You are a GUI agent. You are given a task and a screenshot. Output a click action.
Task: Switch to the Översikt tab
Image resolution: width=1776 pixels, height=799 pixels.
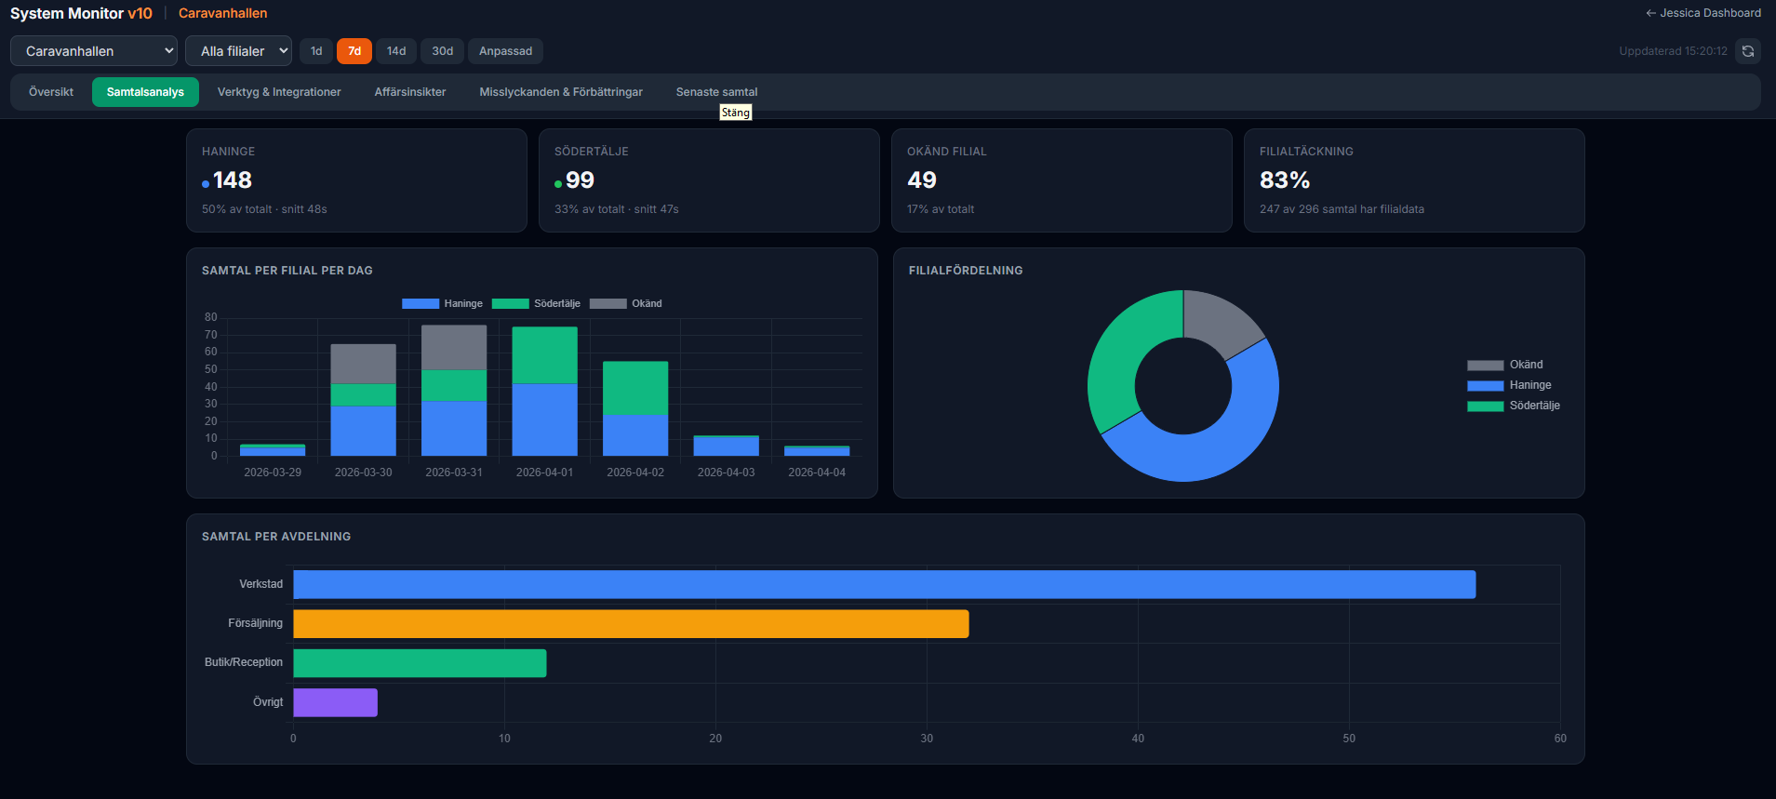(x=51, y=92)
